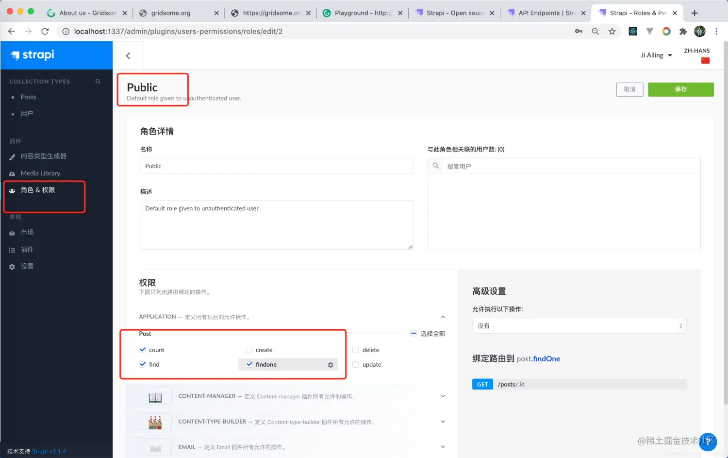Image resolution: width=728 pixels, height=458 pixels.
Task: Open the 允许执行以下操作 policy dropdown
Action: [579, 326]
